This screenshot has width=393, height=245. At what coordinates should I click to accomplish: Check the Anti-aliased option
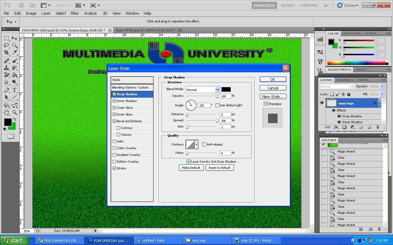pos(204,145)
